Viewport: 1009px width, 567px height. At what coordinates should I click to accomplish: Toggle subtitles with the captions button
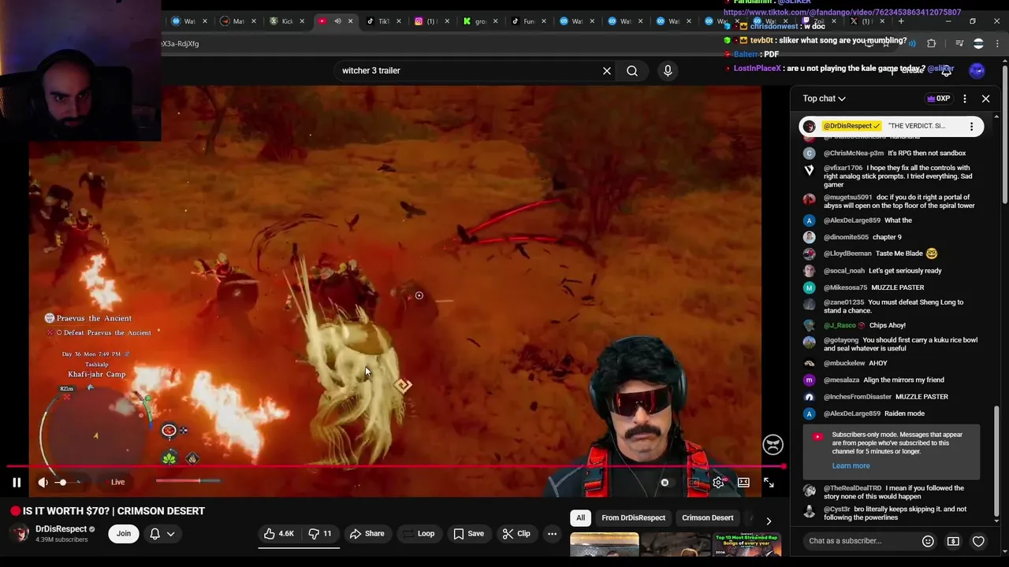693,482
